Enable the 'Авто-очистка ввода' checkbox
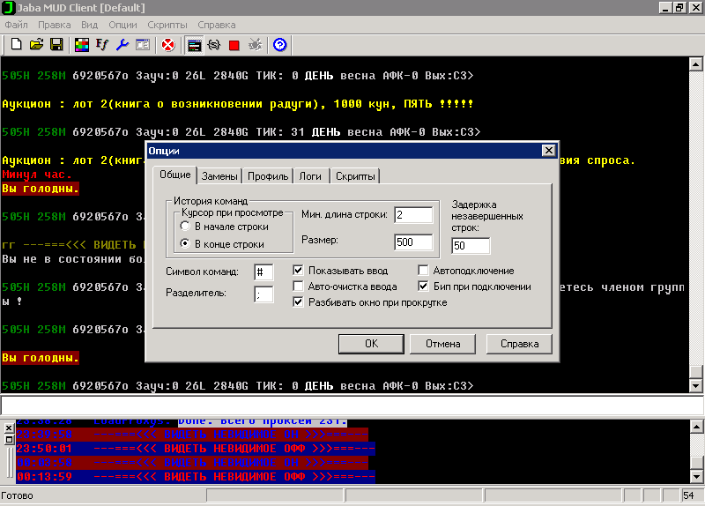The image size is (705, 506). tap(298, 286)
